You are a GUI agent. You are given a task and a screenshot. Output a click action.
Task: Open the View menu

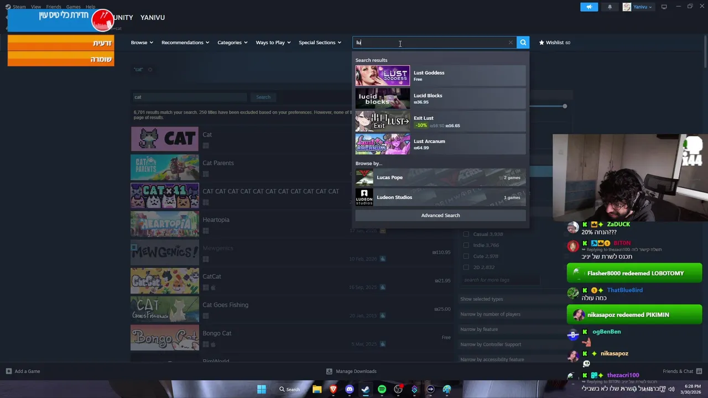(x=36, y=7)
